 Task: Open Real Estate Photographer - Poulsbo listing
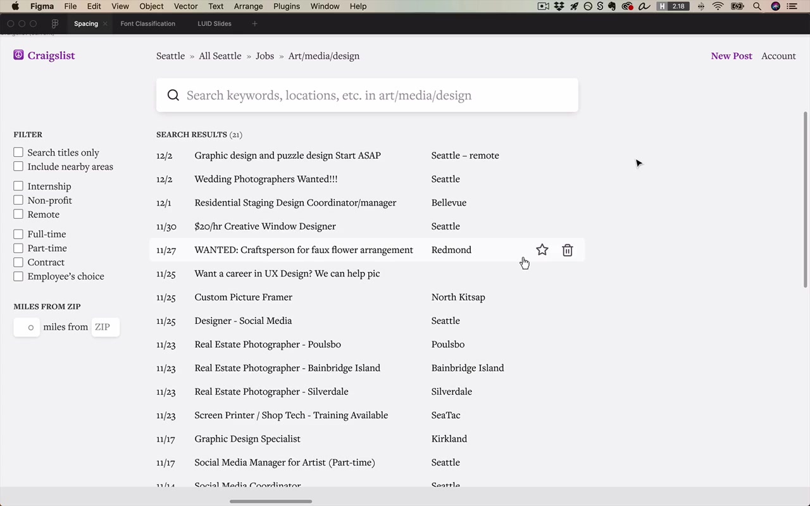(268, 345)
